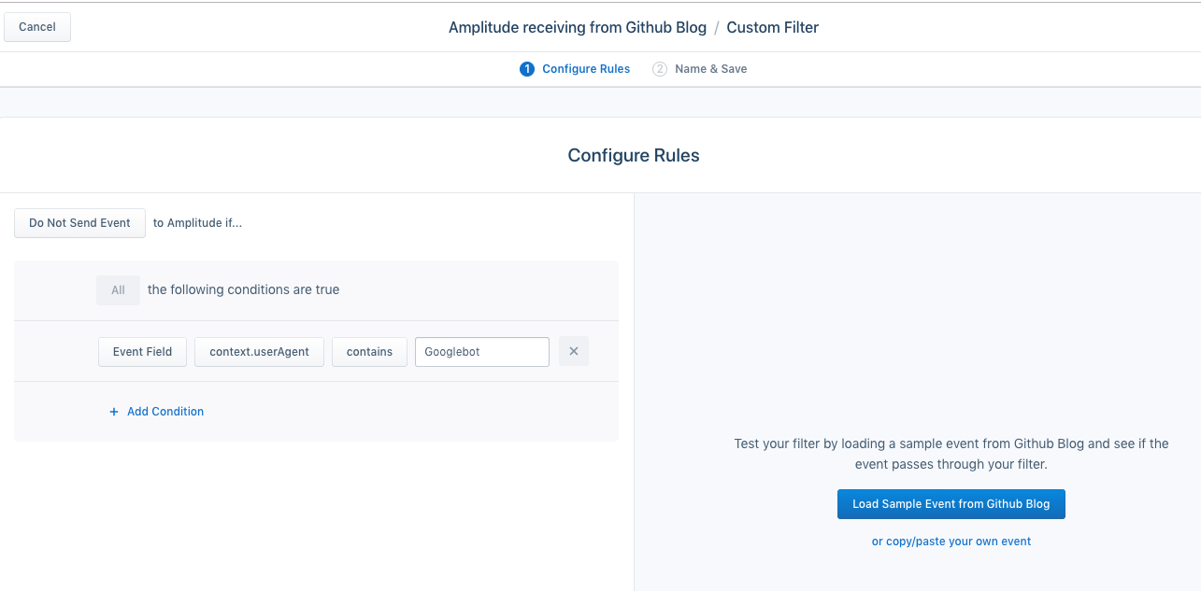Change the "context.userAgent" field selection
Viewport: 1201px width, 591px height.
[259, 351]
